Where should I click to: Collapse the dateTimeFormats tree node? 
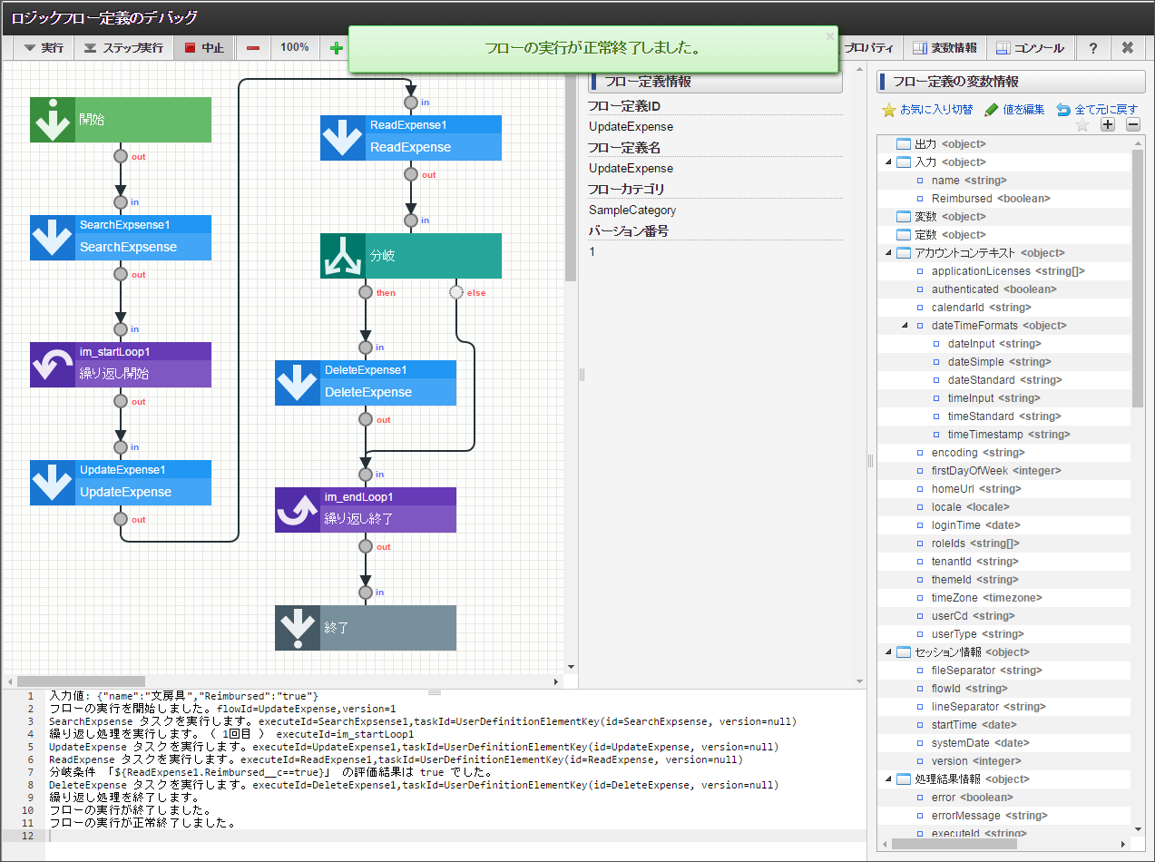point(905,326)
